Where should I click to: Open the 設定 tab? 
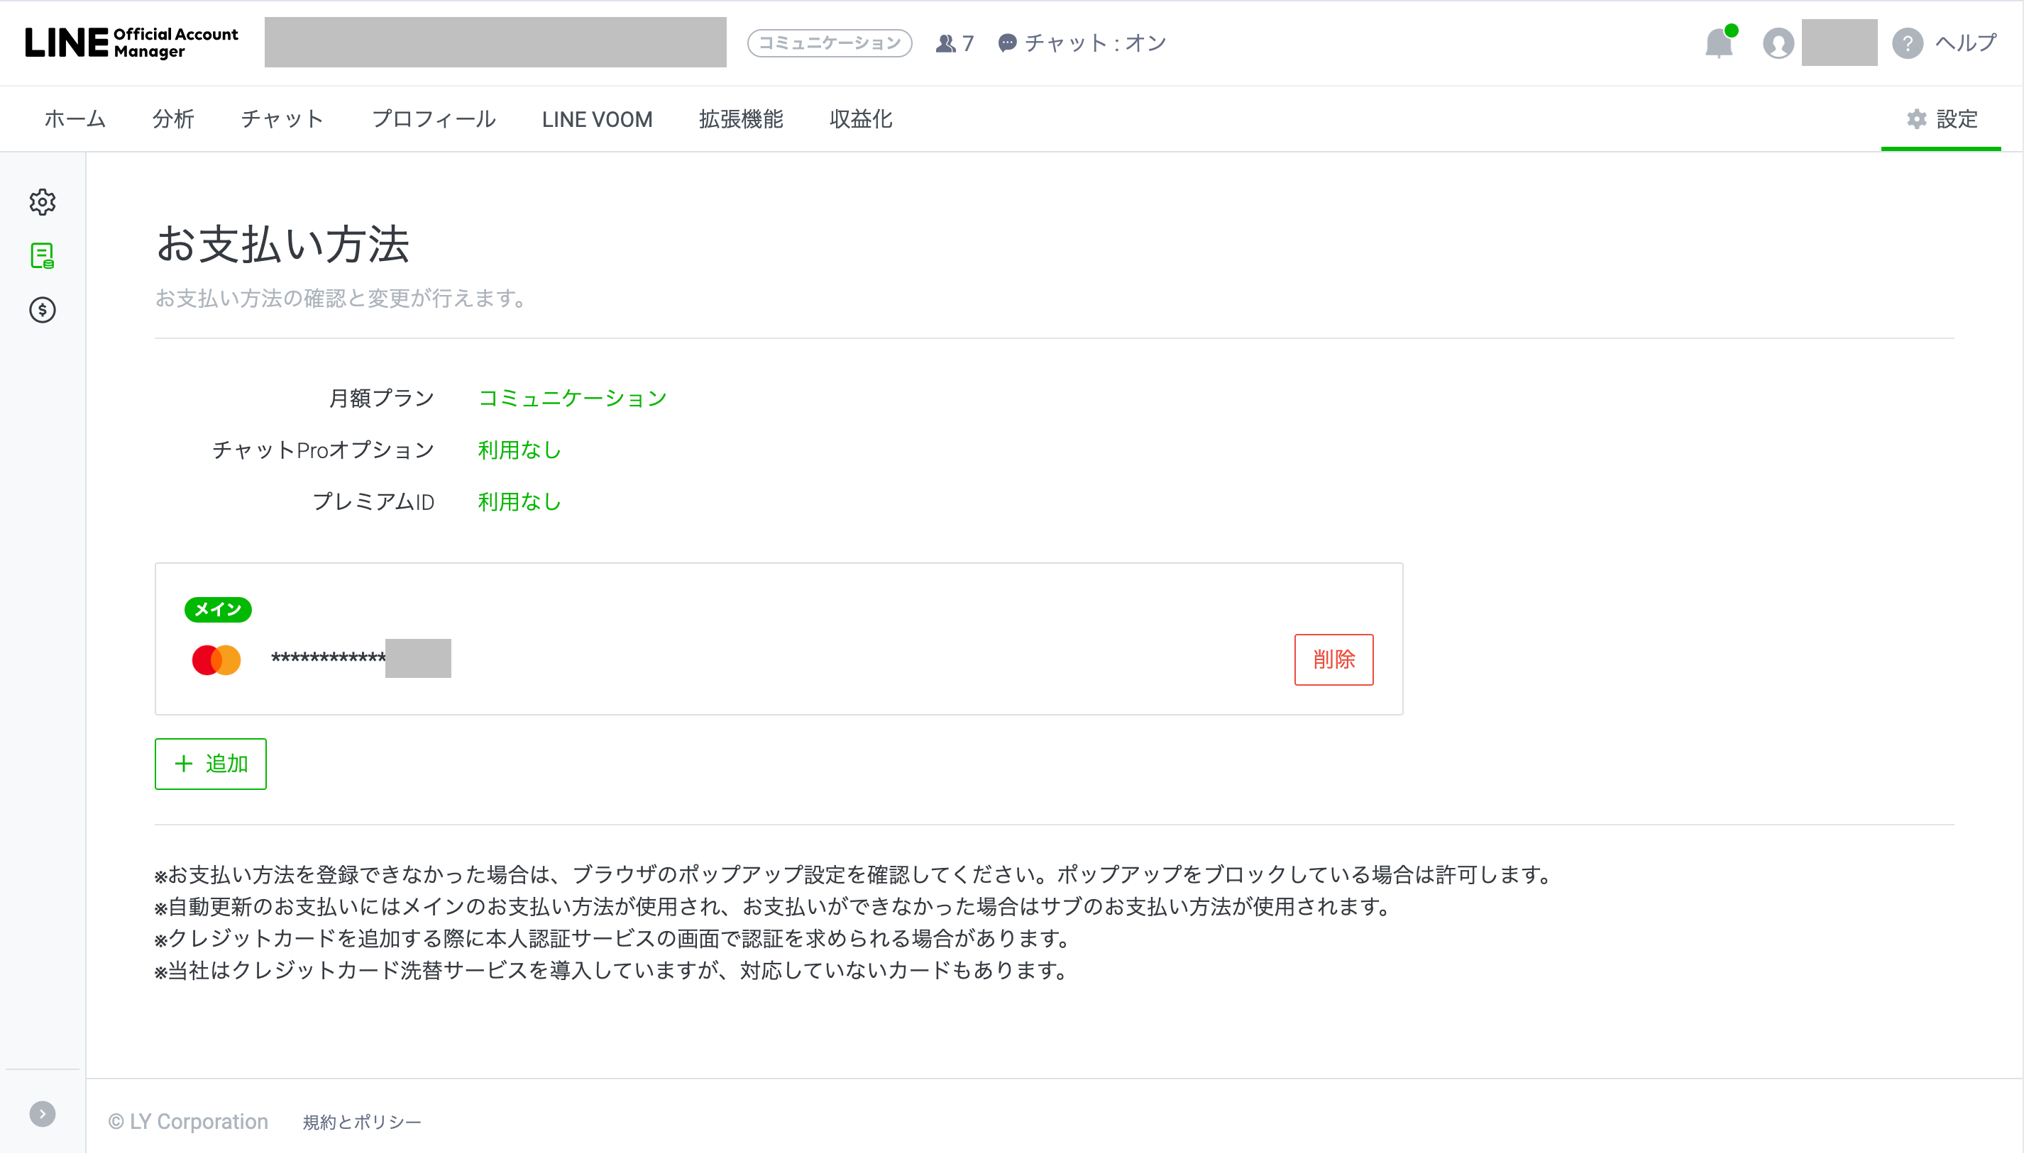[x=1942, y=119]
